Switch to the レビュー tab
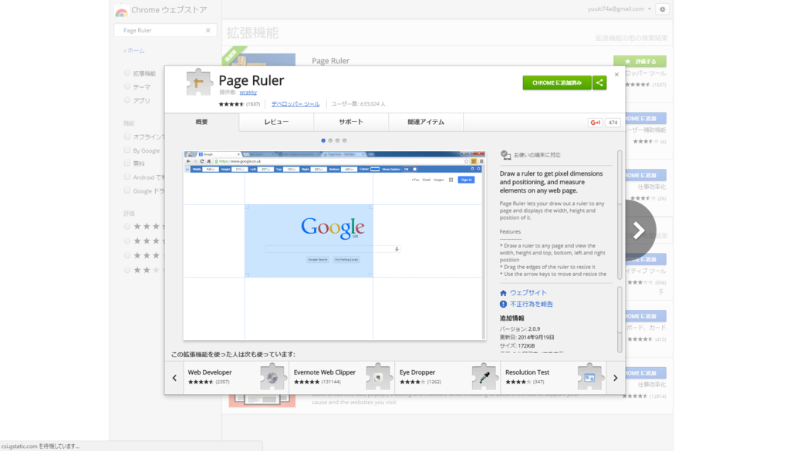The image size is (790, 451). (277, 123)
